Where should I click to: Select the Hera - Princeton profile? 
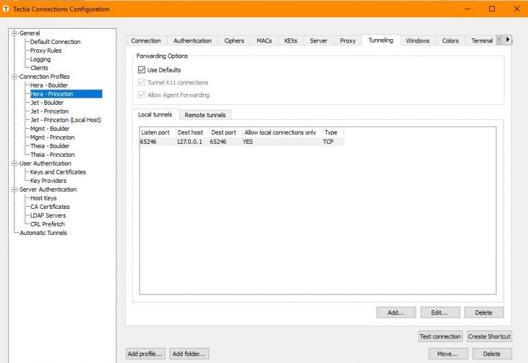66,94
